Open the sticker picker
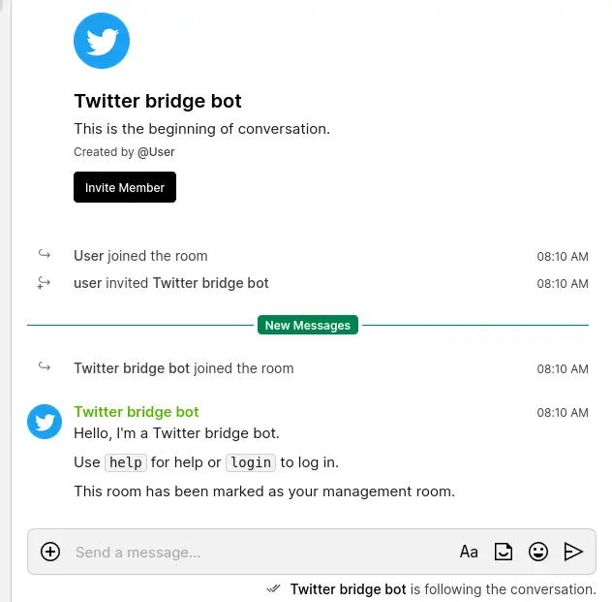This screenshot has height=602, width=612. click(504, 552)
